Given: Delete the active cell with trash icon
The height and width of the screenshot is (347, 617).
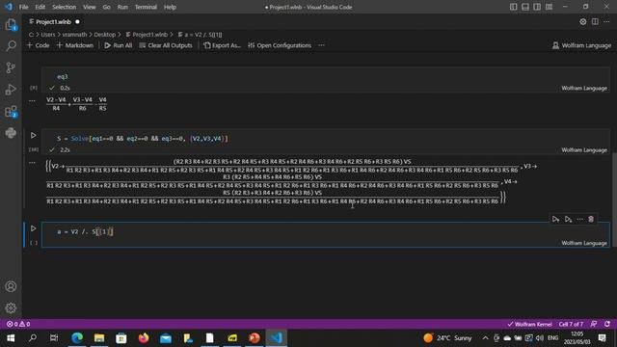Looking at the screenshot, I should coord(591,219).
